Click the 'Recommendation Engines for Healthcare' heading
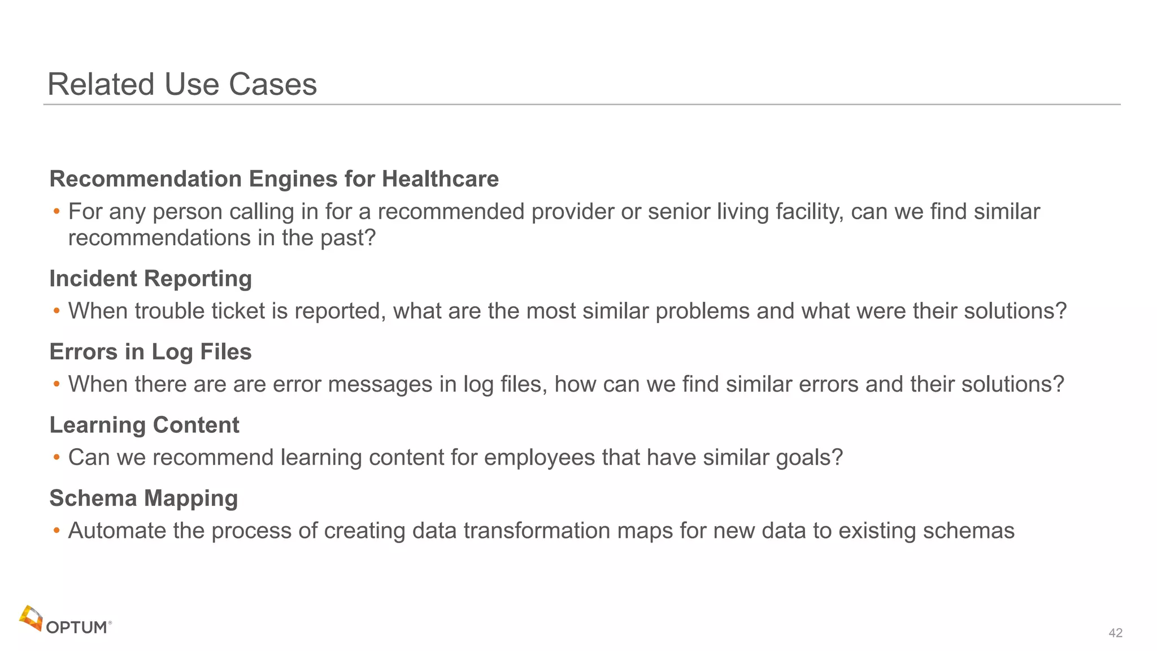This screenshot has width=1157, height=651. coord(274,179)
